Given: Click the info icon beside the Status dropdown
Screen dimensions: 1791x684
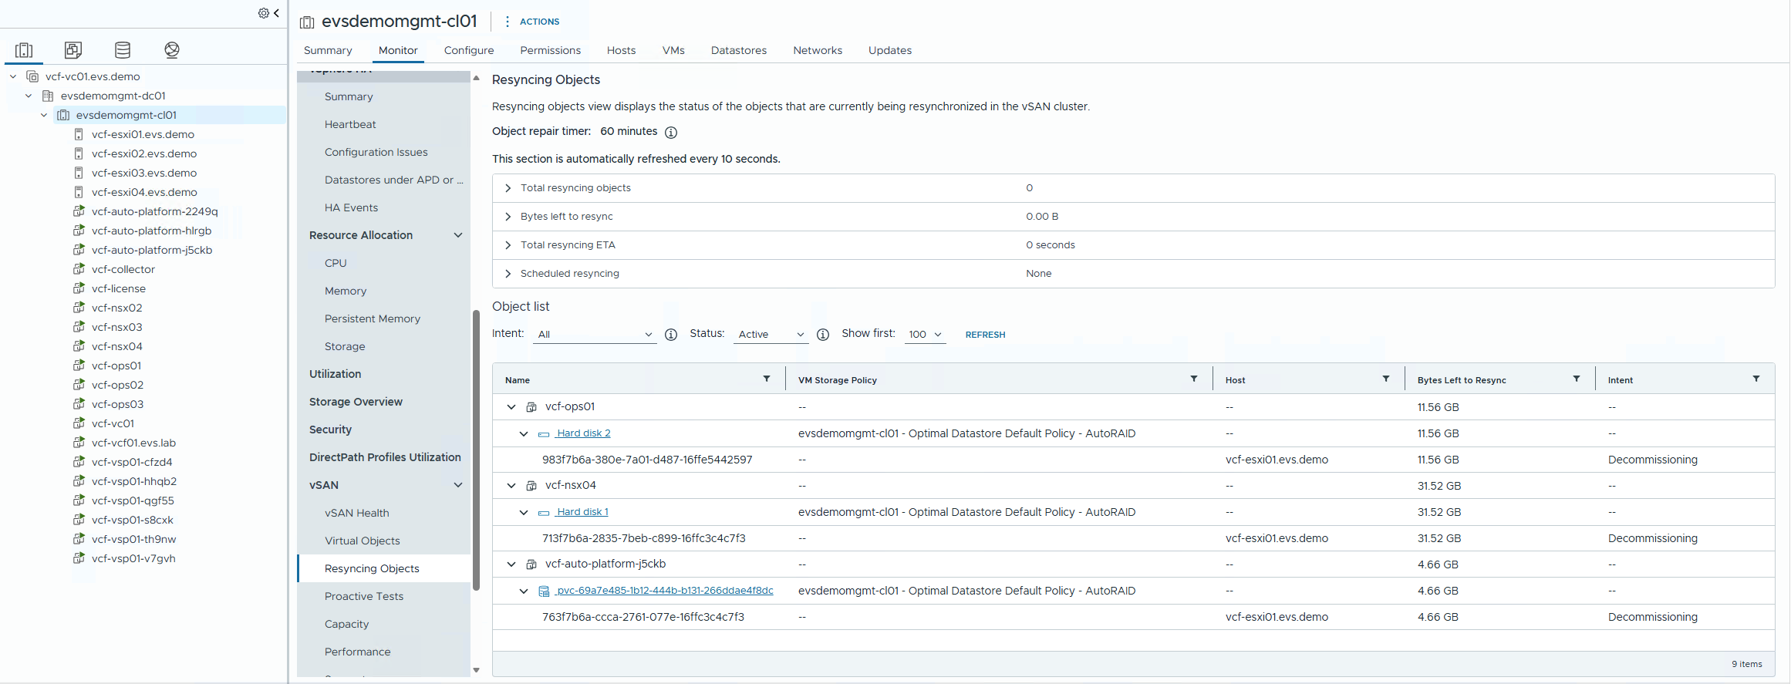Looking at the screenshot, I should [823, 335].
